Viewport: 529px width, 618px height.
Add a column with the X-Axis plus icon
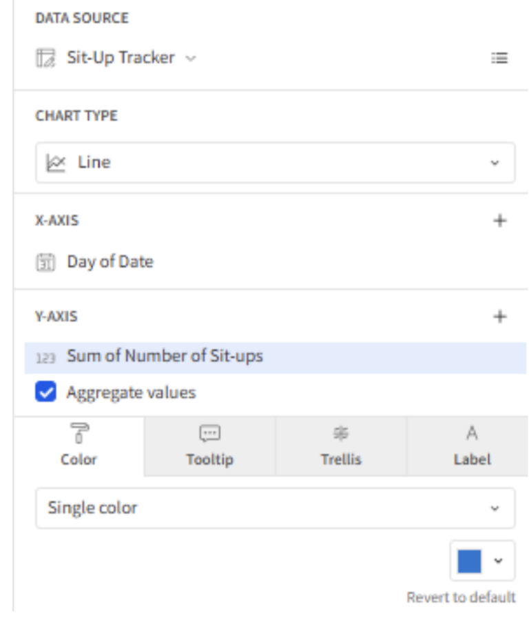tap(500, 220)
